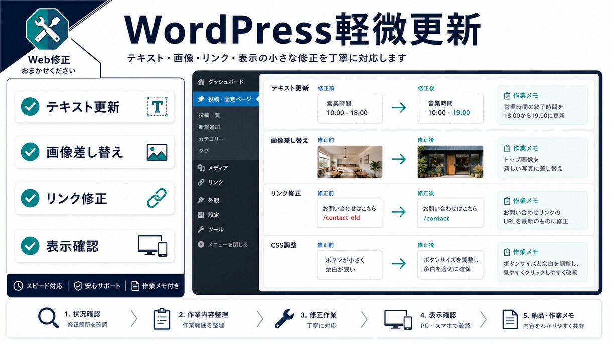
Task: Open the タグ submenu entry
Action: click(203, 151)
